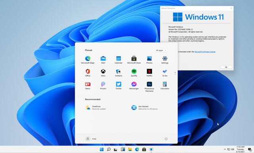Click the power button in Start menu
This screenshot has width=254, height=153.
(x=166, y=139)
